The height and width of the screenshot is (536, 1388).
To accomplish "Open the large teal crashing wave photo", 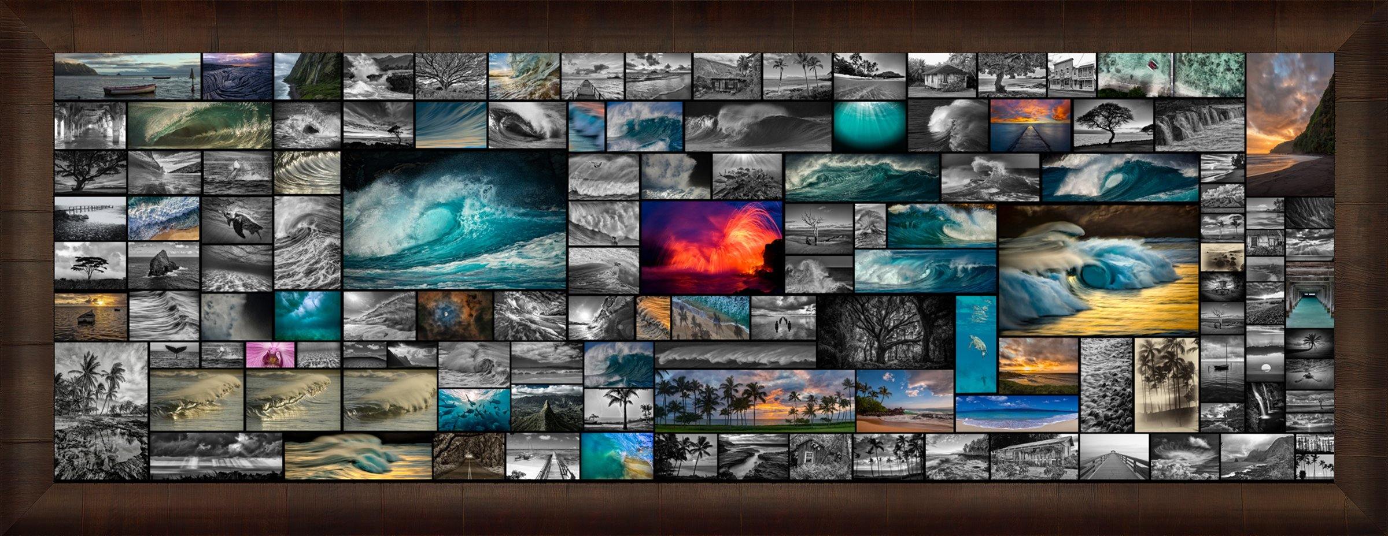I will point(455,219).
